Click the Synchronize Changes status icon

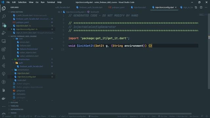click(15, 116)
